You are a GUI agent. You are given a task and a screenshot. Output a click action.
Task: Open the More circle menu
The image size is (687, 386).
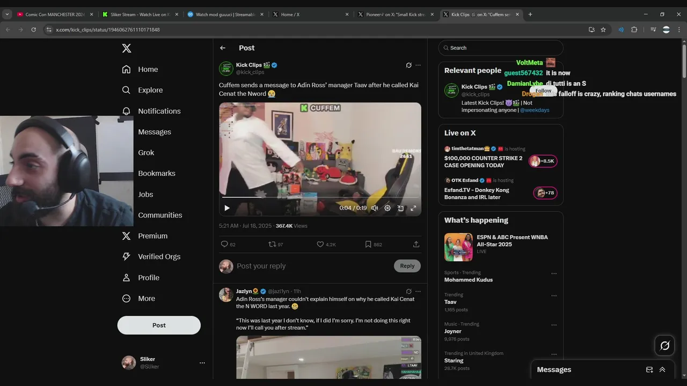126,299
